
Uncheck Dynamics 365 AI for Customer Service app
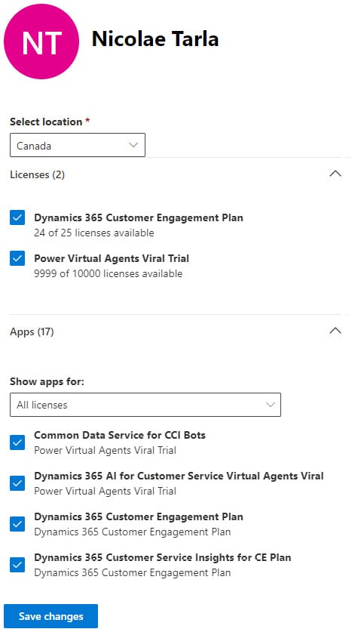[x=17, y=483]
